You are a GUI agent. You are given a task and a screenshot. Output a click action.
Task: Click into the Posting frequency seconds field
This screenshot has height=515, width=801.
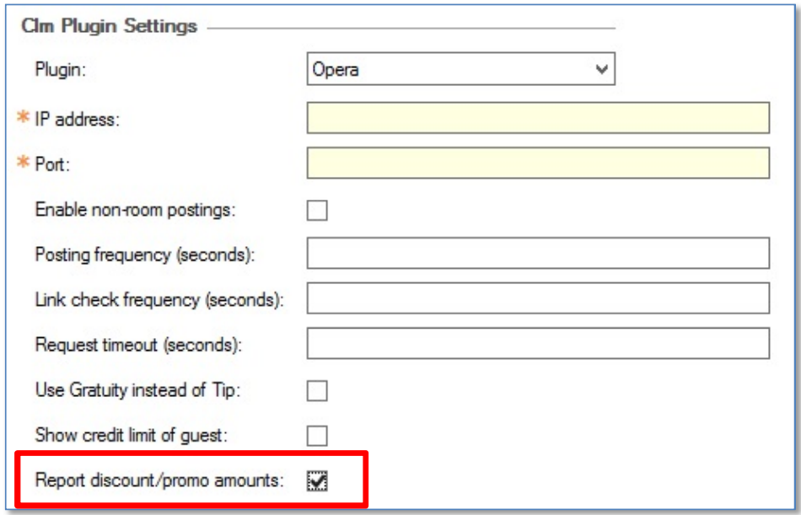pyautogui.click(x=538, y=253)
